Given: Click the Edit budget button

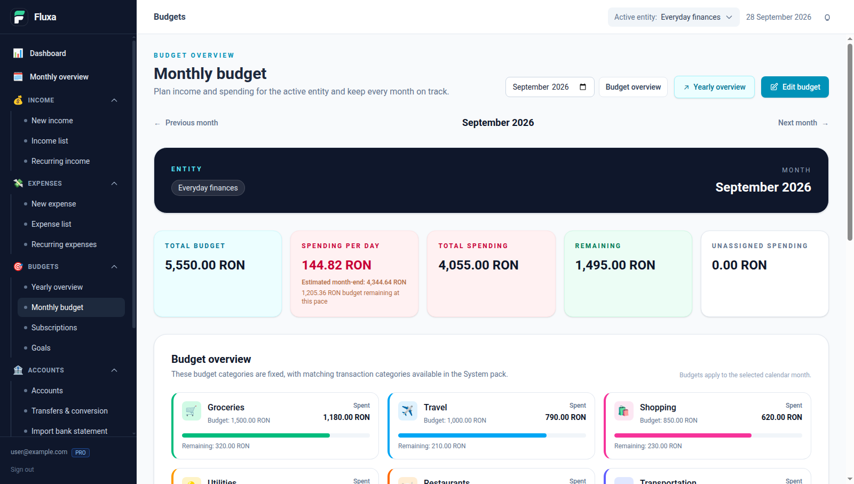Looking at the screenshot, I should pos(795,87).
